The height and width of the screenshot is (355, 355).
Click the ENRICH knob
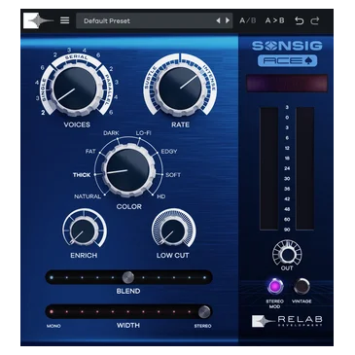click(84, 231)
